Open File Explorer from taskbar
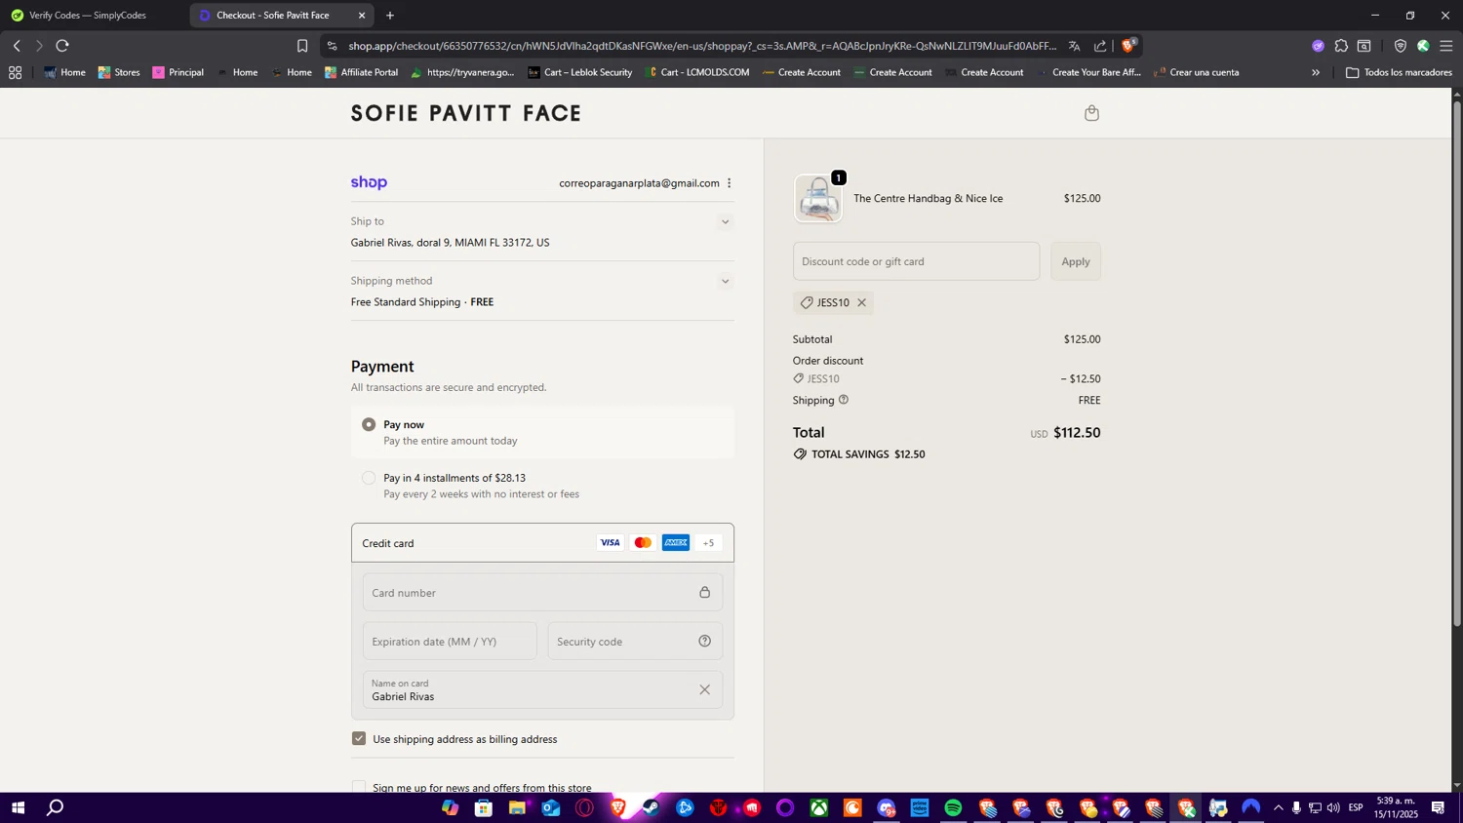The height and width of the screenshot is (823, 1463). pyautogui.click(x=517, y=807)
